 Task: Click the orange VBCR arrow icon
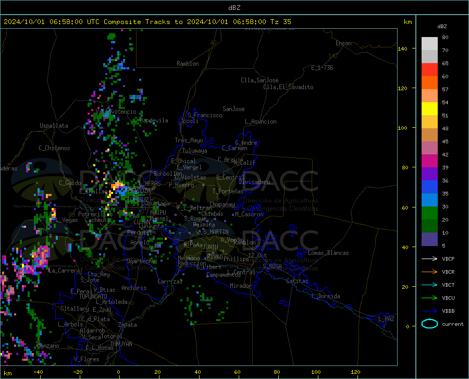click(429, 272)
